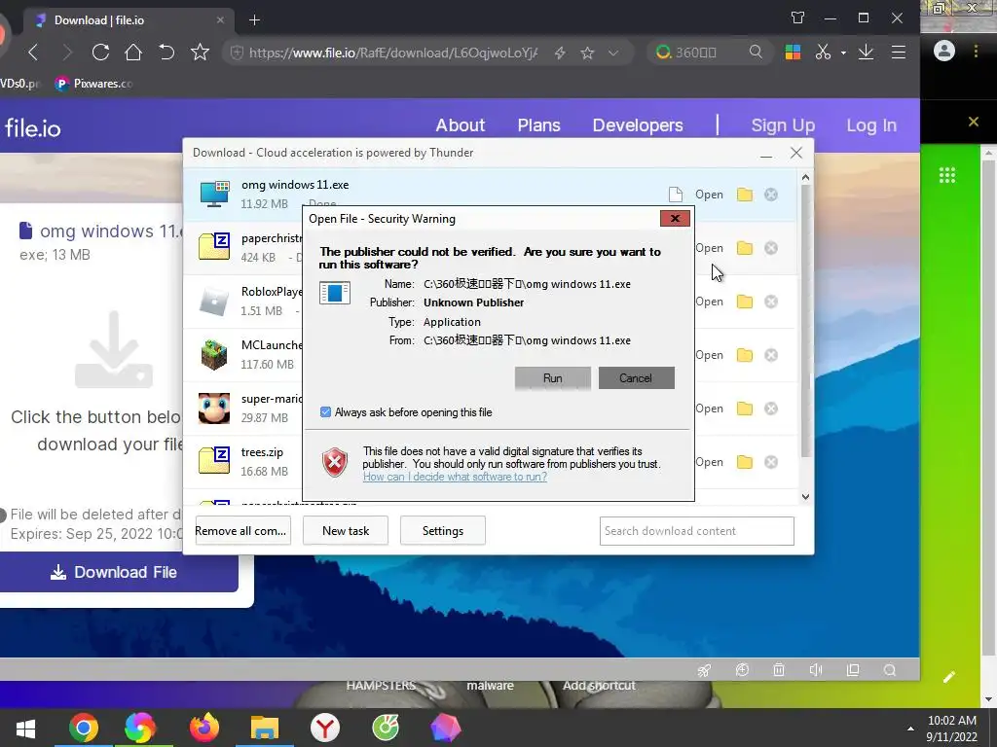Show hidden system tray icons
Viewport: 997px width, 747px height.
[x=910, y=729]
